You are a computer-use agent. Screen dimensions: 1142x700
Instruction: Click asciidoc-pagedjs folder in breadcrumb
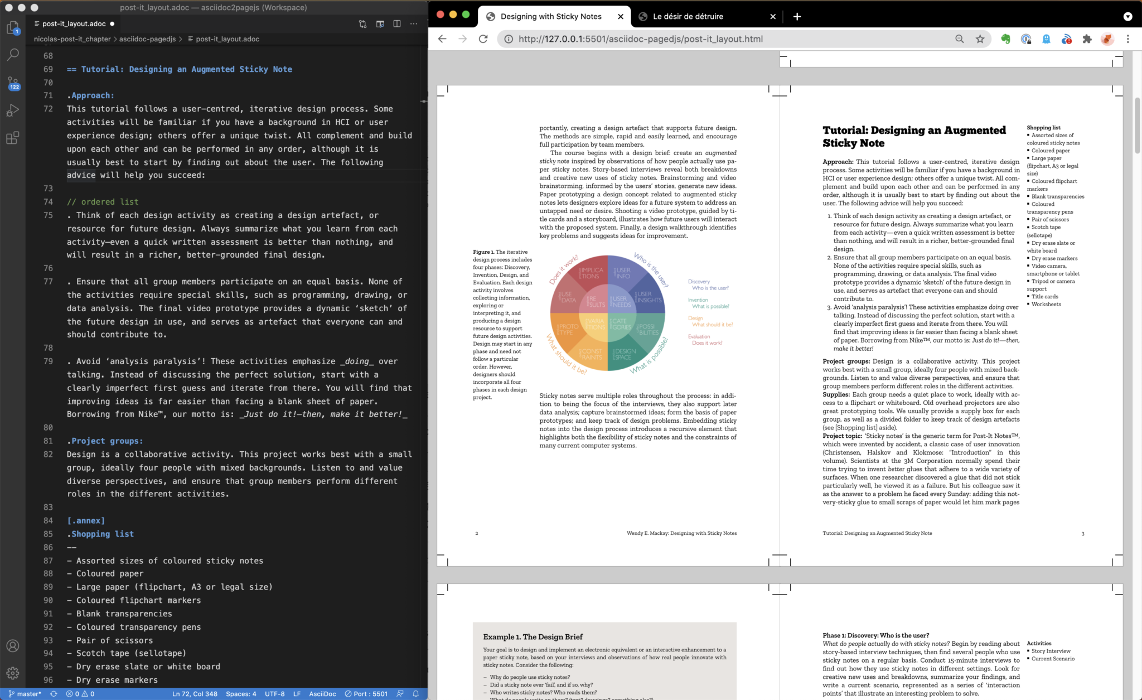pyautogui.click(x=147, y=39)
